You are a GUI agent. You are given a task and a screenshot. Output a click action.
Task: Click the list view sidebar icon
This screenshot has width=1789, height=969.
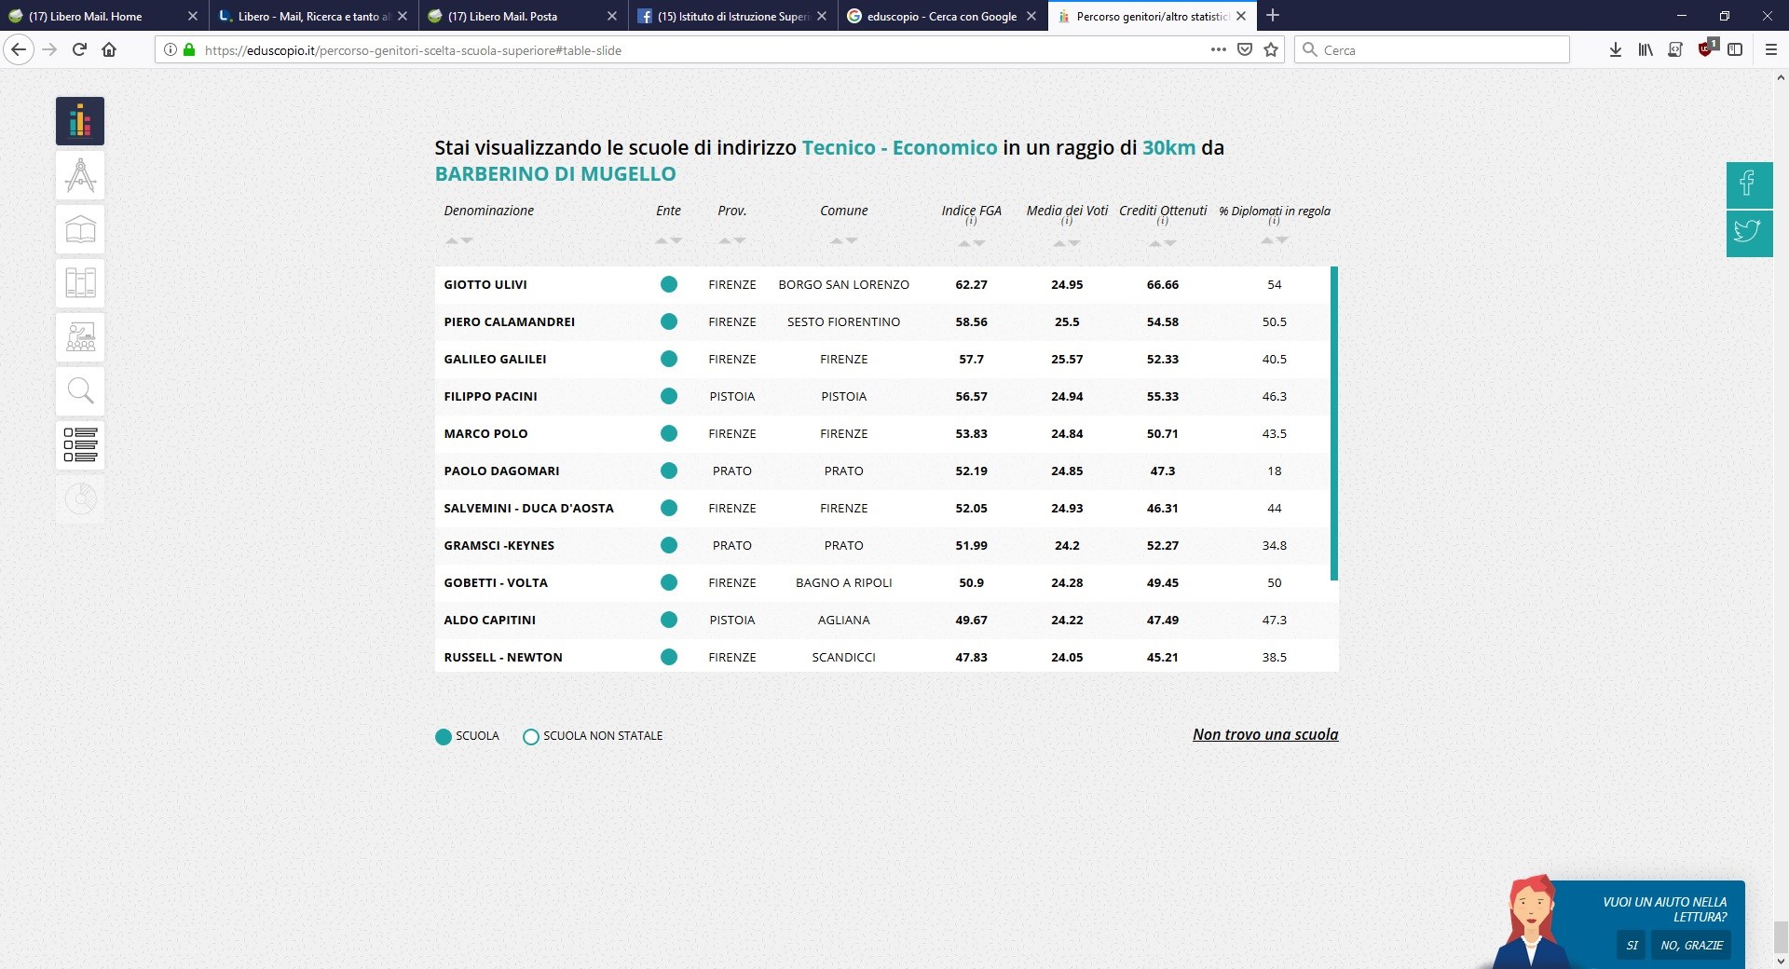click(80, 444)
